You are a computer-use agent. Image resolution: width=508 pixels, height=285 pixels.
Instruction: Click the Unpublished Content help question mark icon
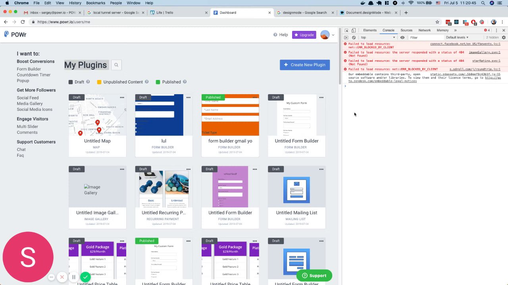tap(147, 82)
